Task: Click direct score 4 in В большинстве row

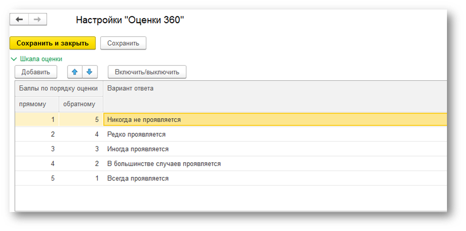Action: click(37, 164)
